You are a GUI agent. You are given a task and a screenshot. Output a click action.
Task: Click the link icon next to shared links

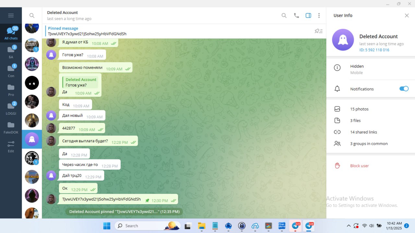coord(337,132)
